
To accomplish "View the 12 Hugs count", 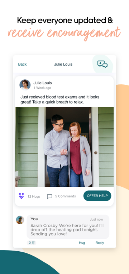I will (x=34, y=196).
